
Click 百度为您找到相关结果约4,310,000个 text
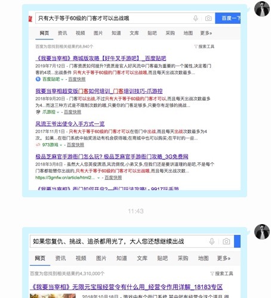67,274
